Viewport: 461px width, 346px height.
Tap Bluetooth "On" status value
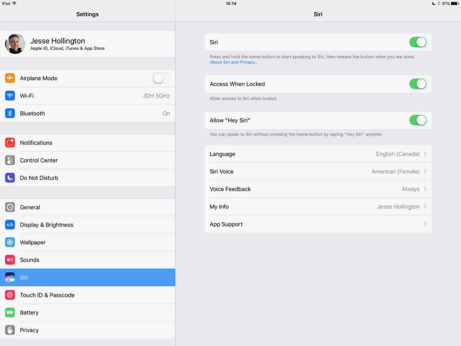166,114
